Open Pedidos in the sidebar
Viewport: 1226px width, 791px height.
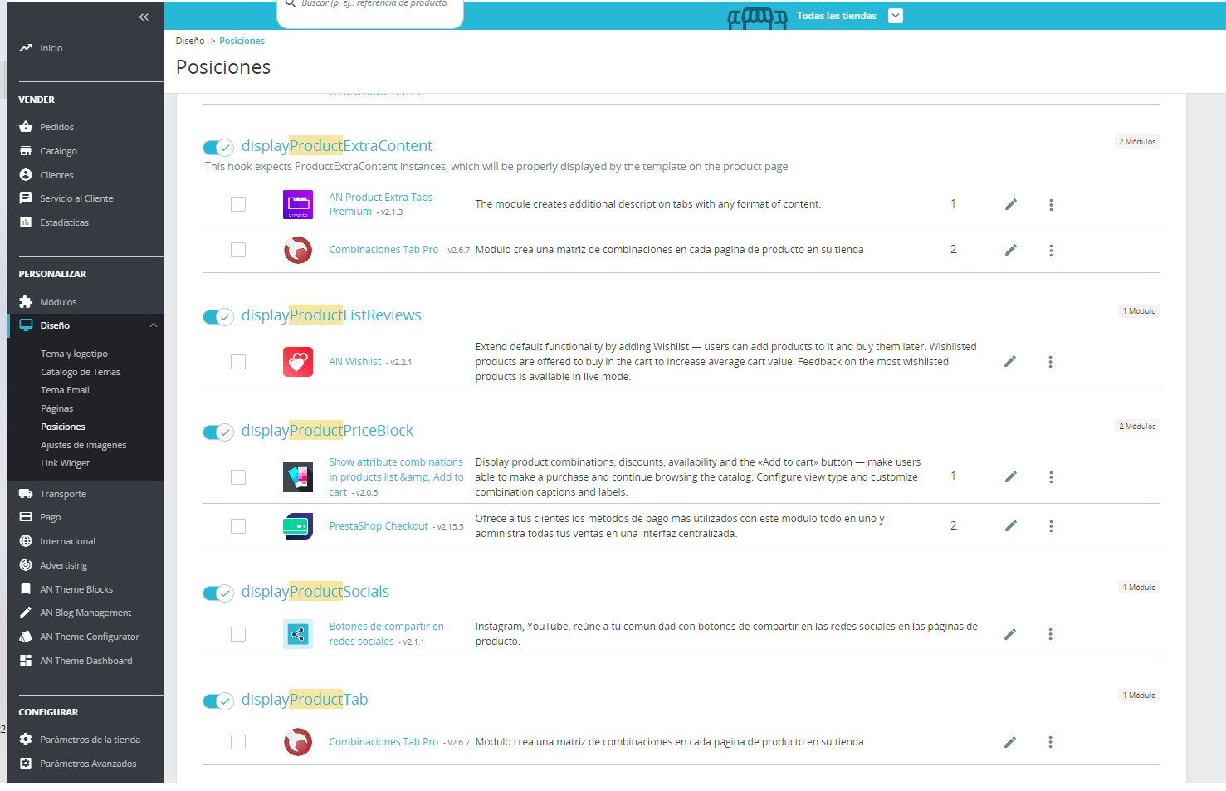[x=56, y=127]
